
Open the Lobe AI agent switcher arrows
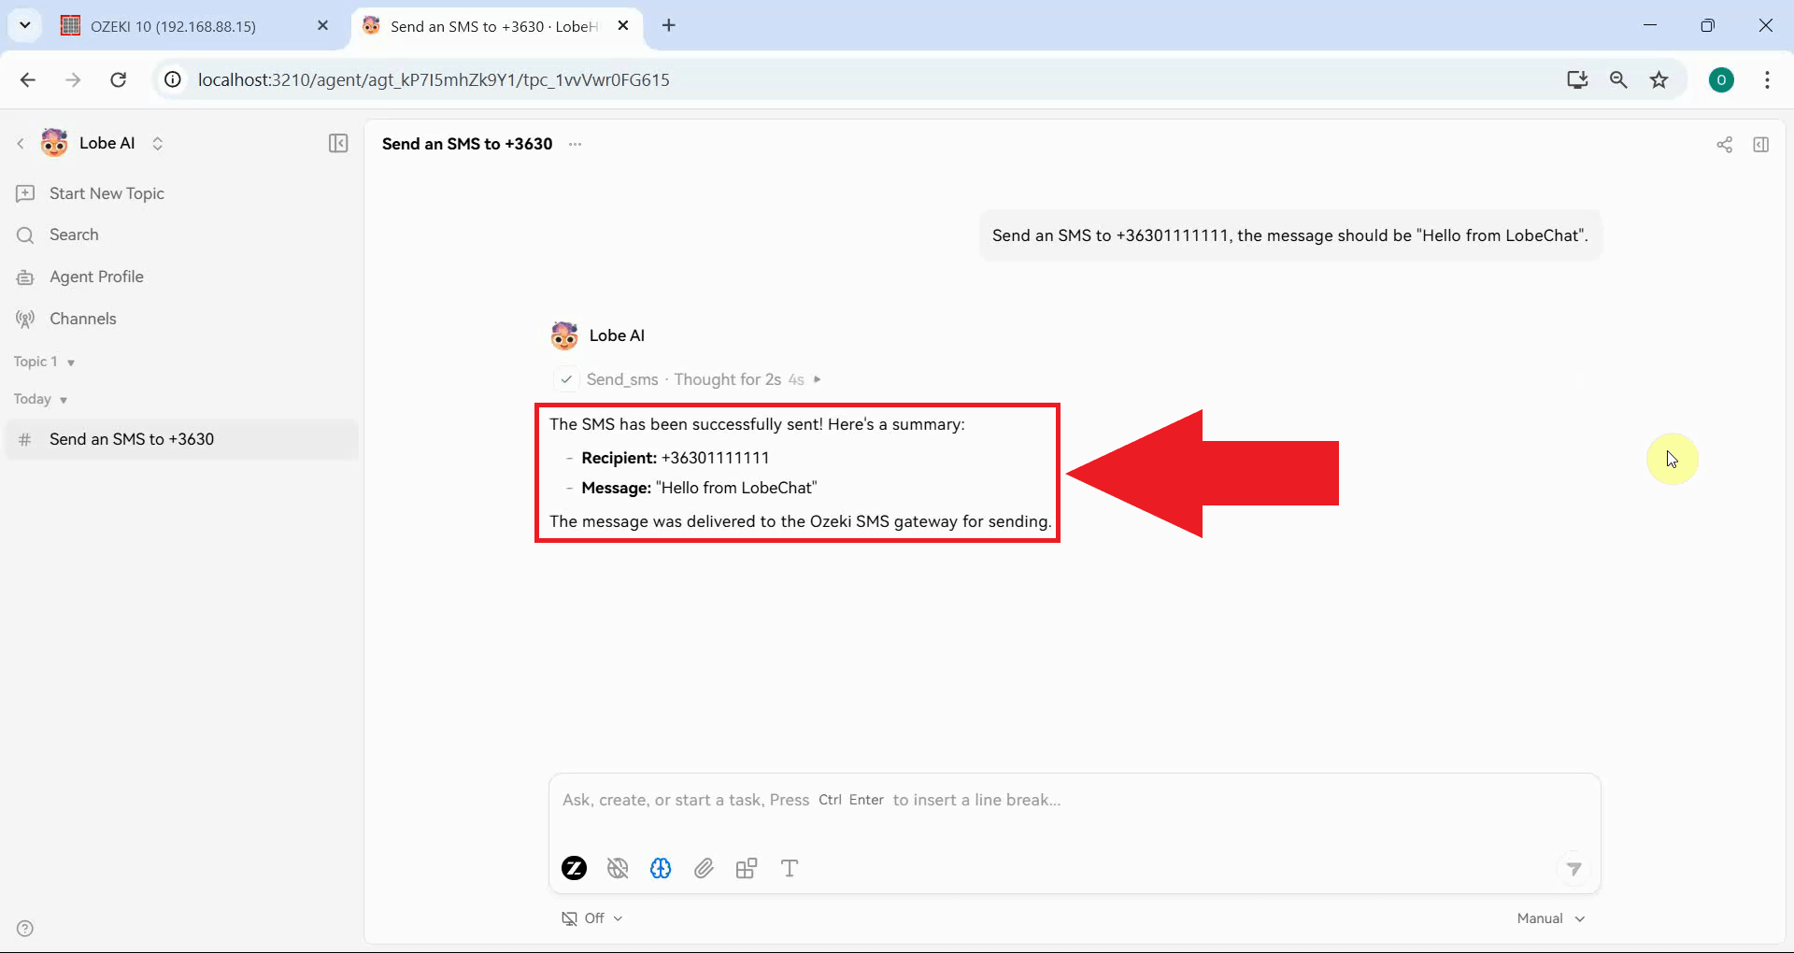click(x=157, y=143)
